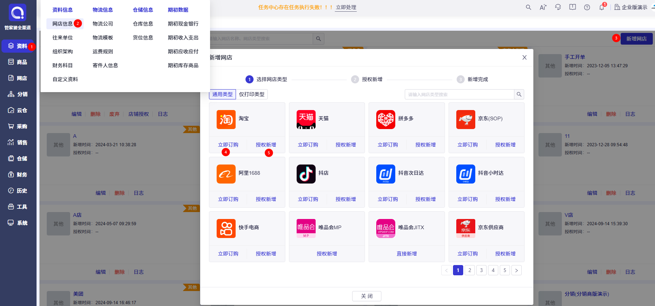Viewport: 655px width, 306px height.
Task: Open 往来单位 menu item
Action: (x=62, y=38)
